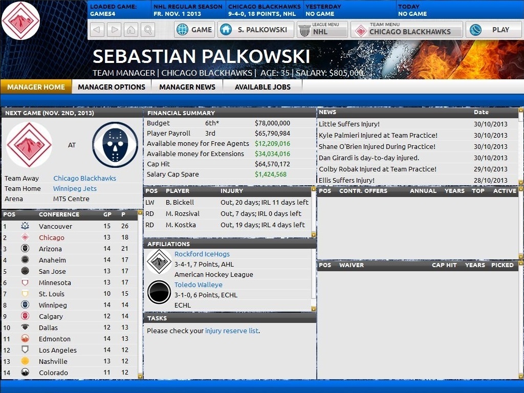The width and height of the screenshot is (524, 393).
Task: Switch to the Manager Home tab
Action: pyautogui.click(x=36, y=87)
